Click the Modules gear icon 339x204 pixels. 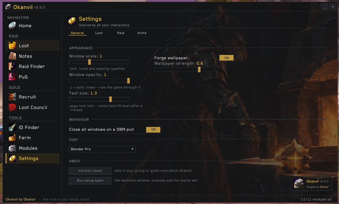click(12, 148)
